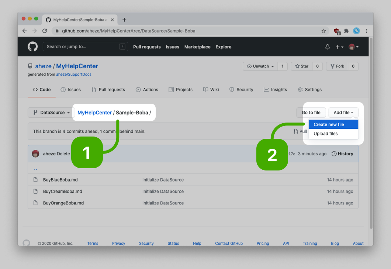Click the aheze commit author avatar
391x269 pixels.
(35, 154)
